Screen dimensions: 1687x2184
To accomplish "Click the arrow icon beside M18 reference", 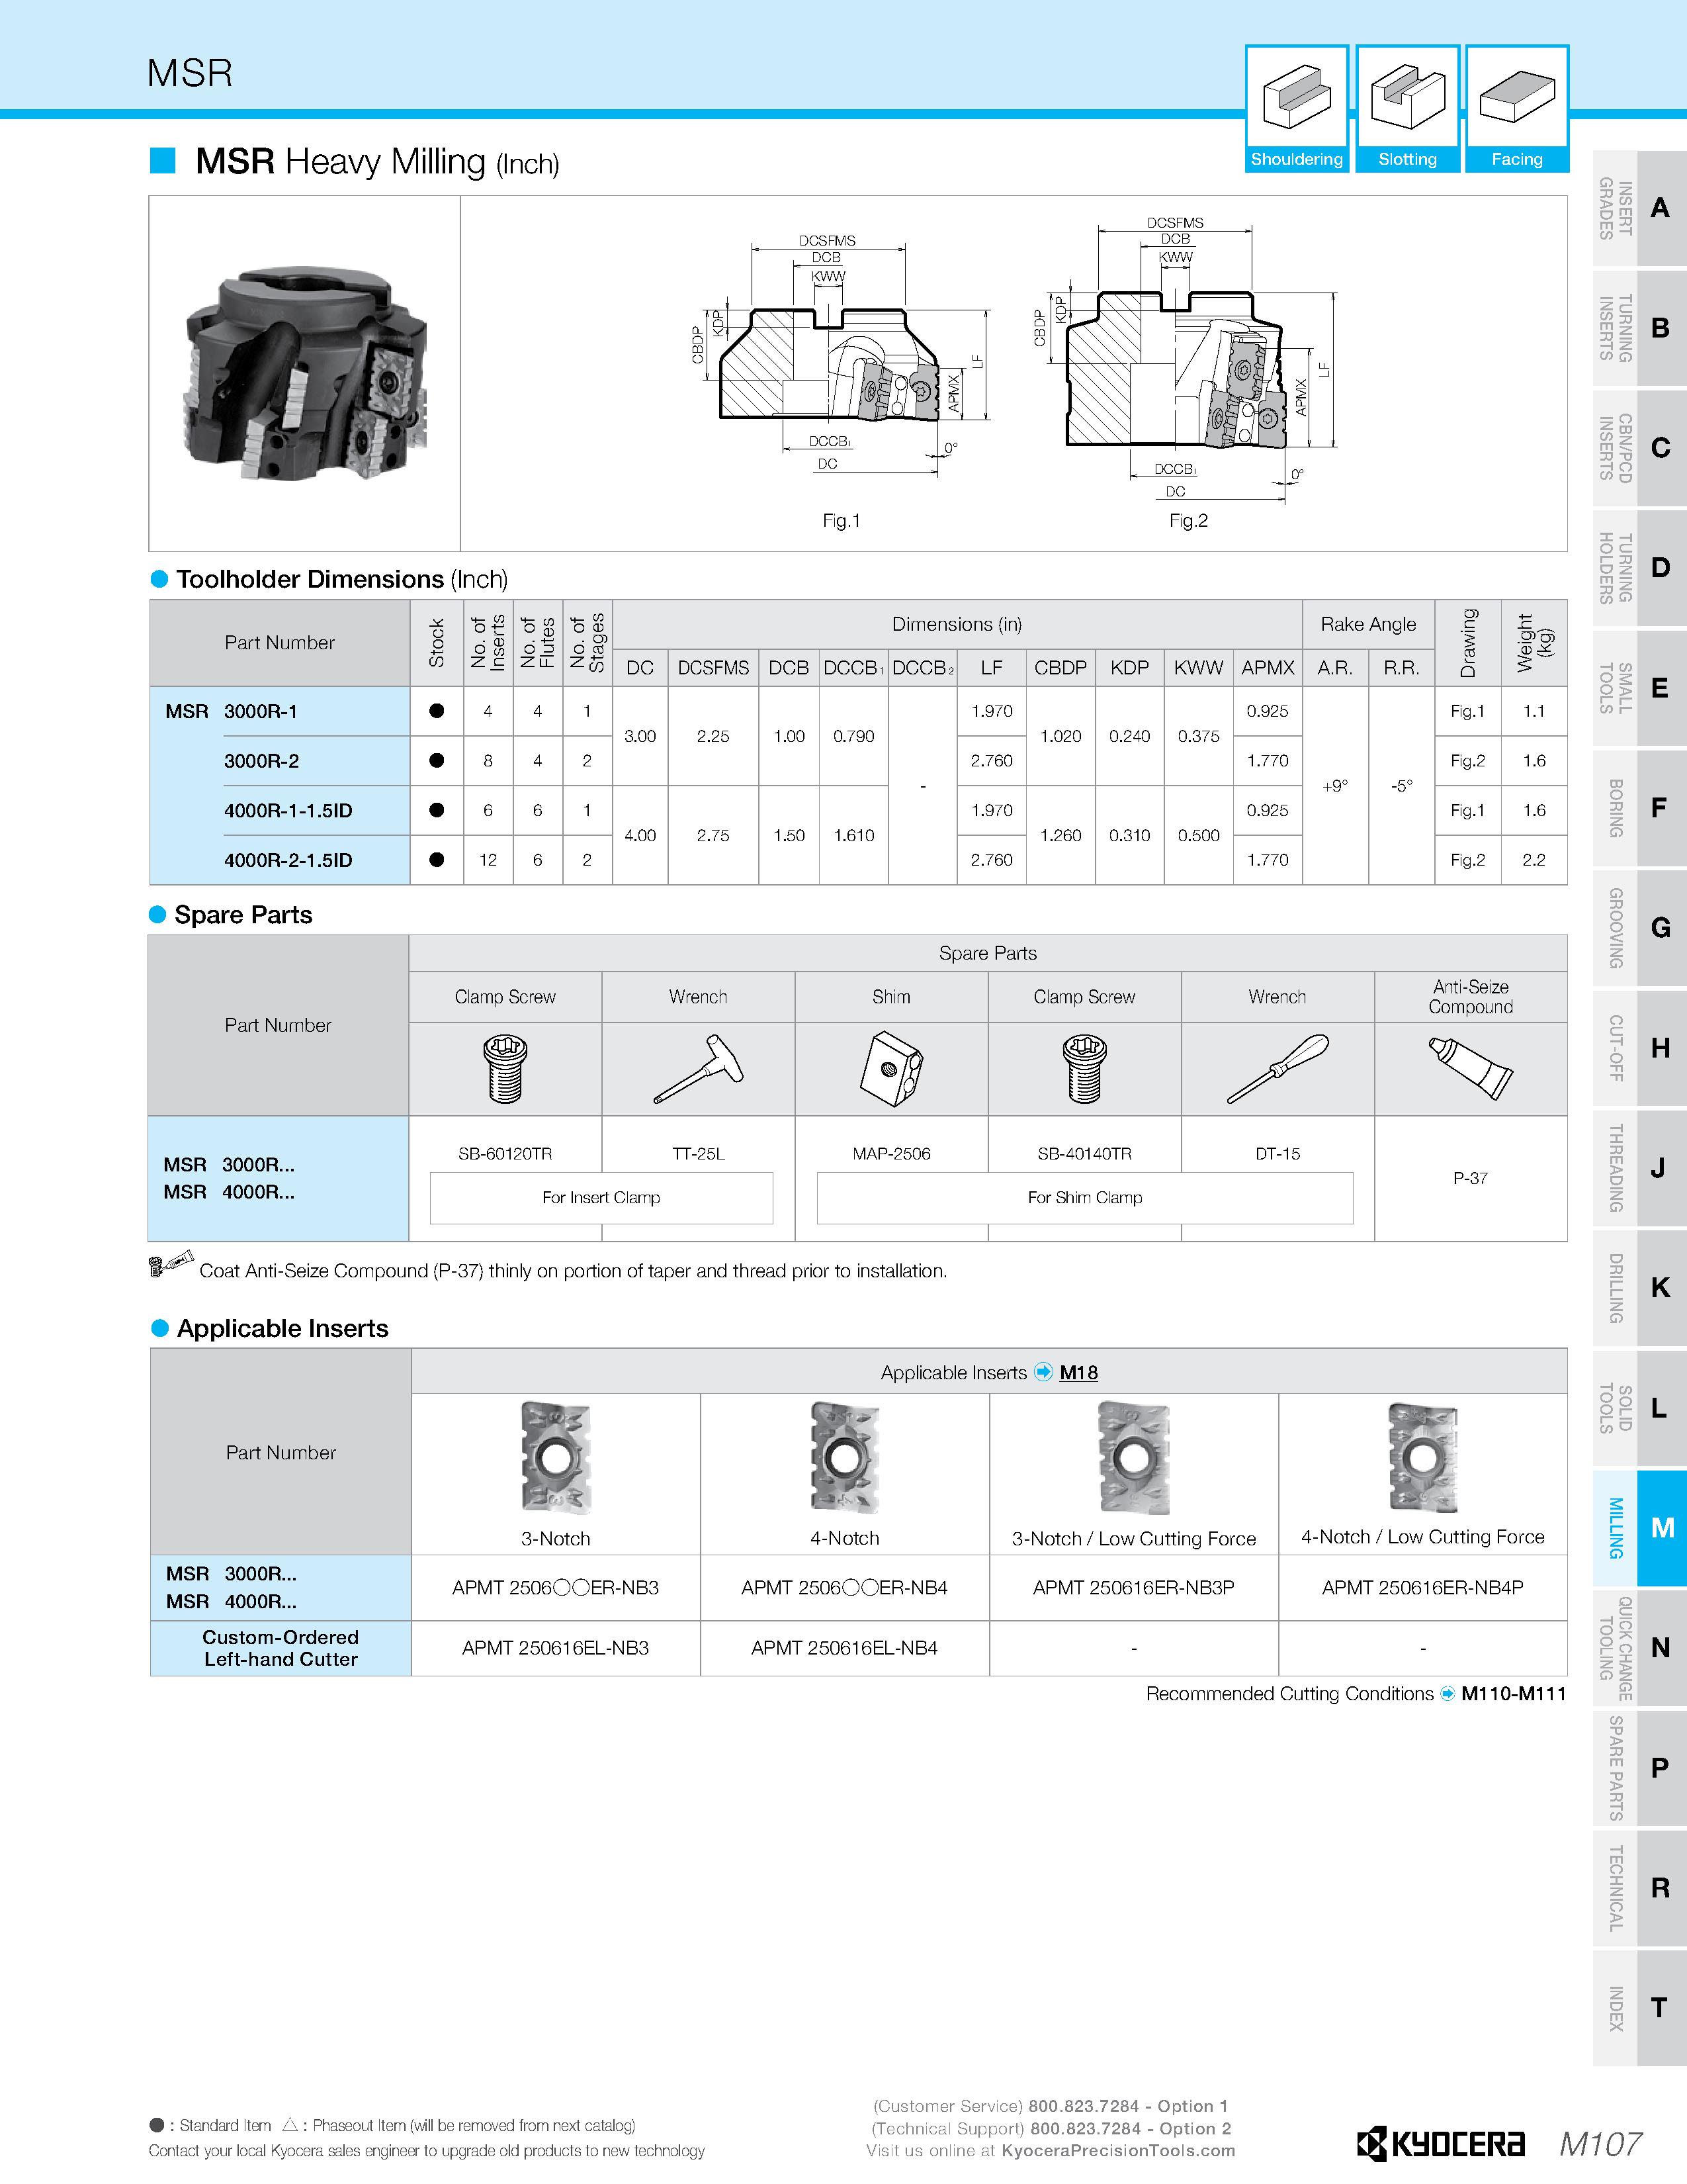I will [x=1043, y=1372].
